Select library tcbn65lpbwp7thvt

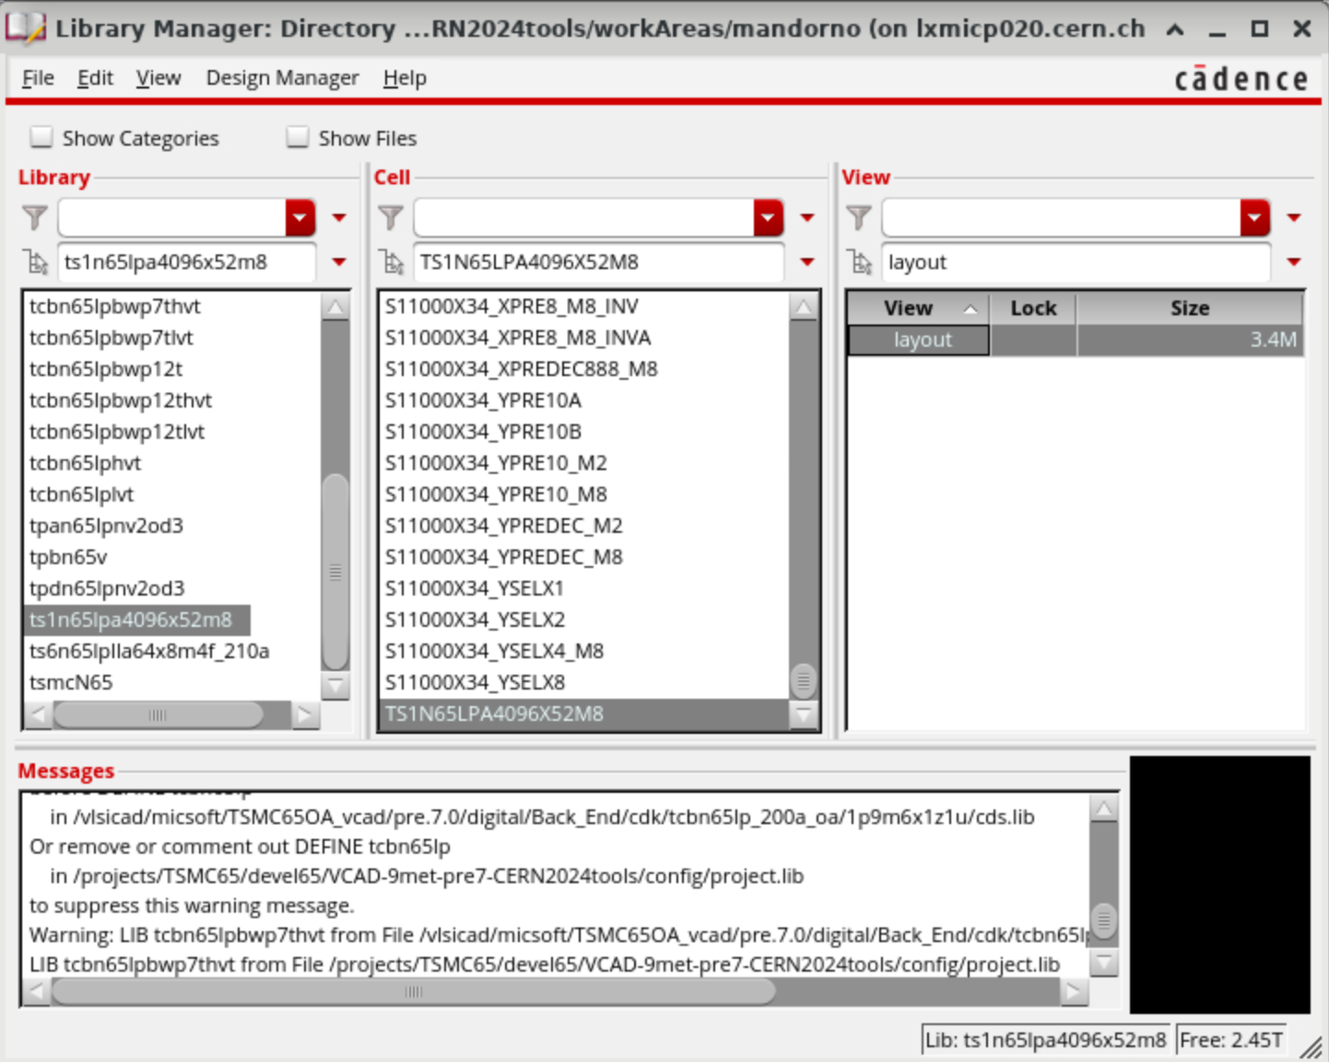114,306
